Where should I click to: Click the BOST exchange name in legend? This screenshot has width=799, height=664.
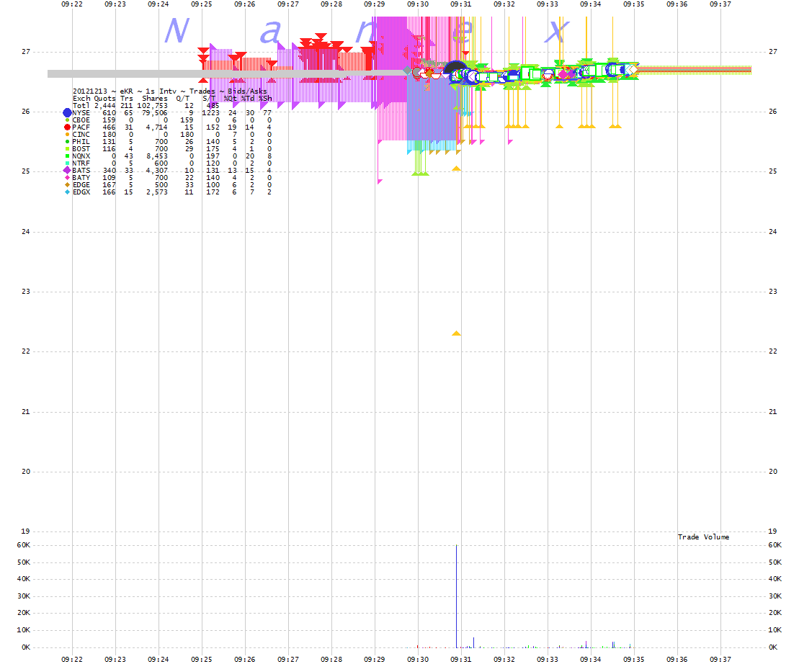pos(81,148)
